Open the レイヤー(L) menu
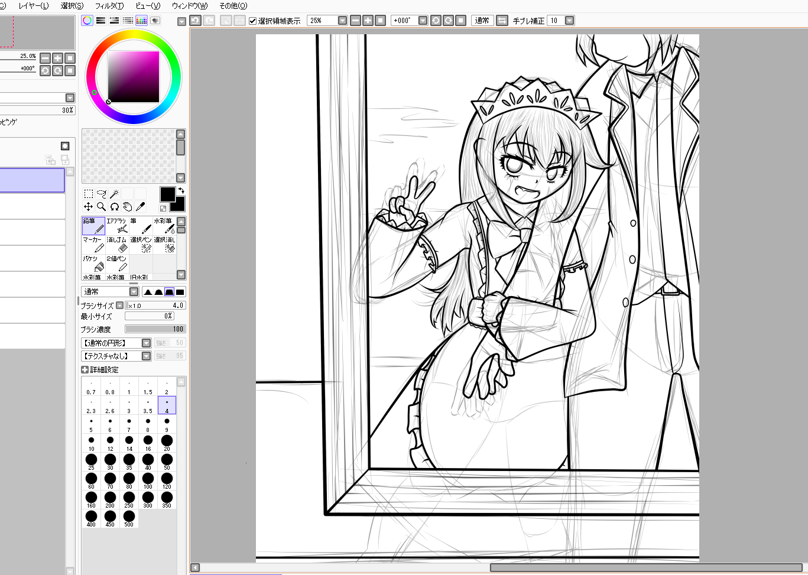This screenshot has height=575, width=808. click(34, 6)
